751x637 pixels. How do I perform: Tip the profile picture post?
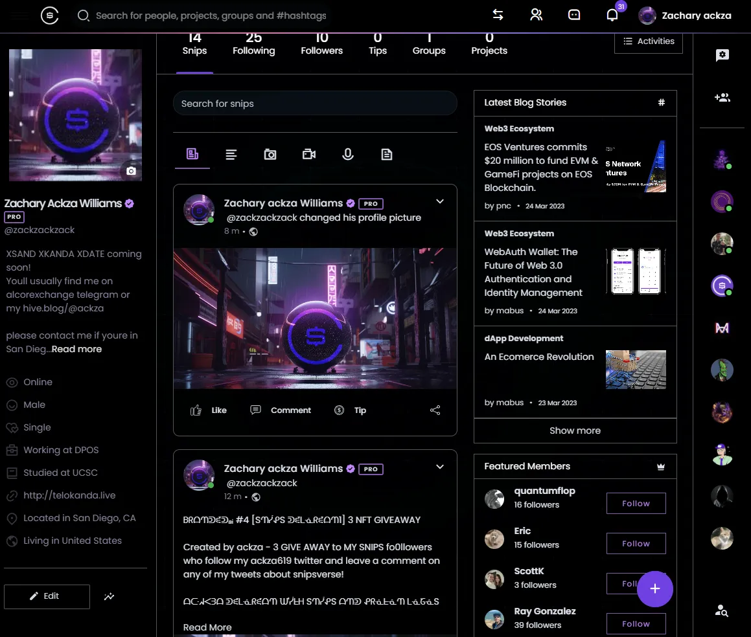coord(350,410)
